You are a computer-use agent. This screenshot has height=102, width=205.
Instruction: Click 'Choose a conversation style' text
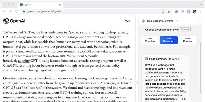click(162, 30)
